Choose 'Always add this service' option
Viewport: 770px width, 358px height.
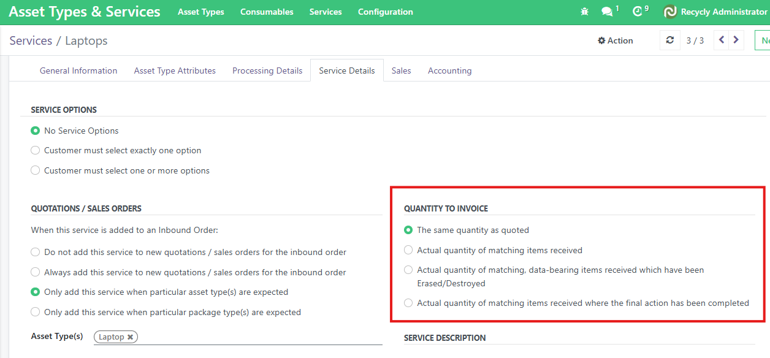point(36,272)
